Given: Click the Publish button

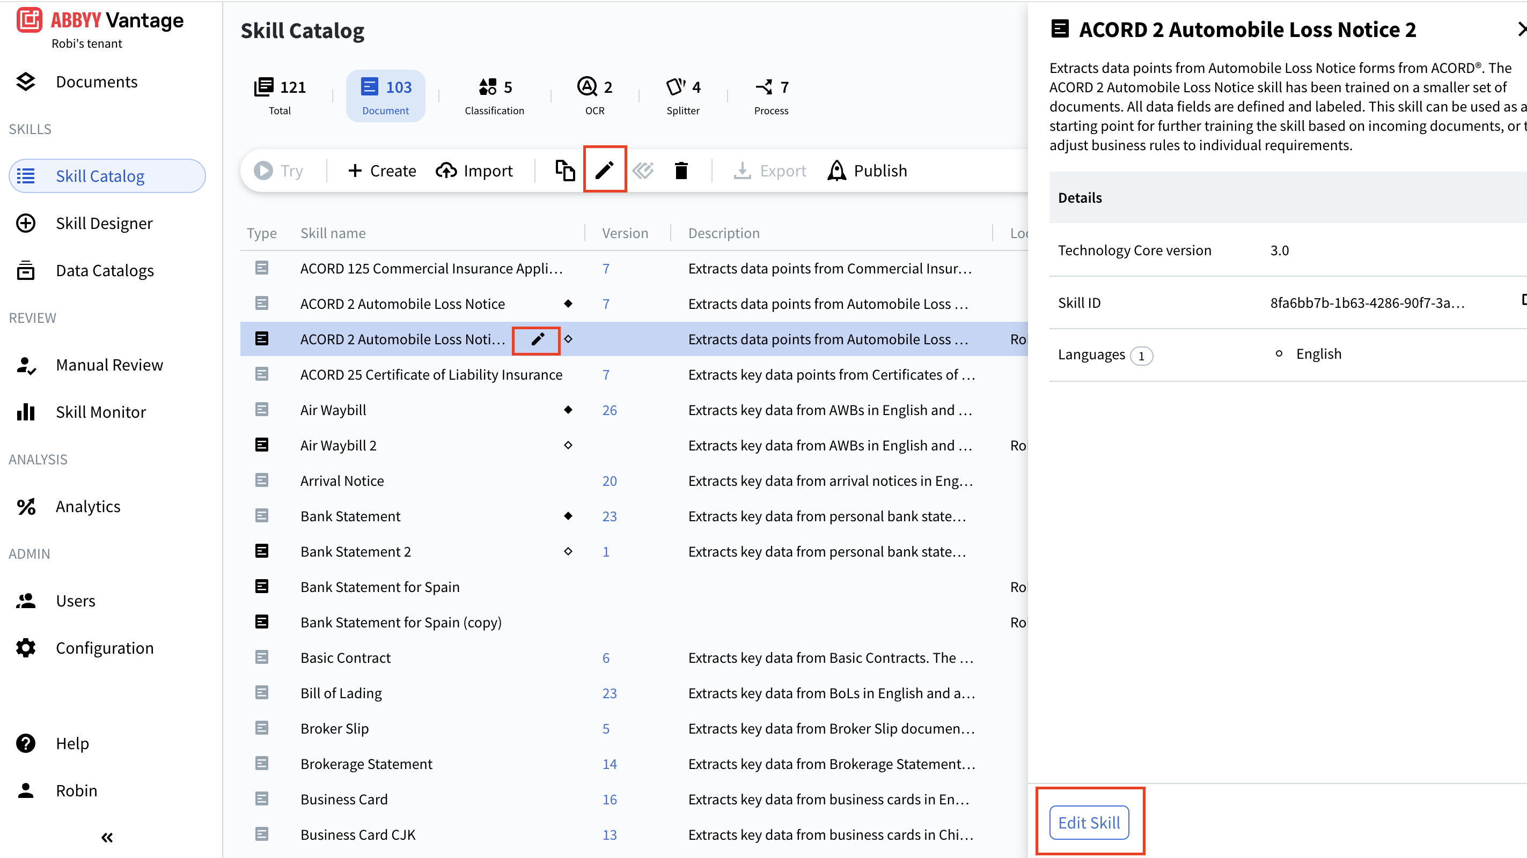Looking at the screenshot, I should (867, 171).
